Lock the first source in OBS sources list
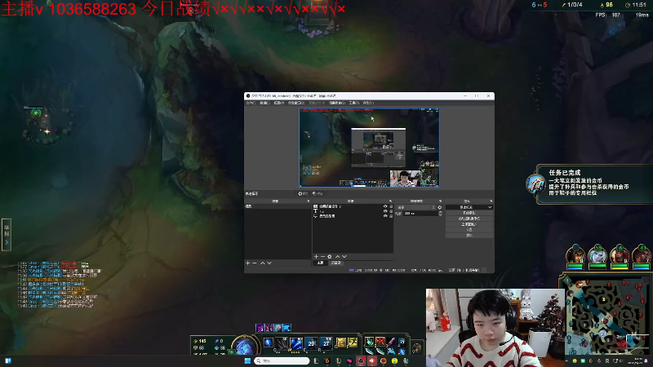653x367 pixels. click(x=391, y=206)
